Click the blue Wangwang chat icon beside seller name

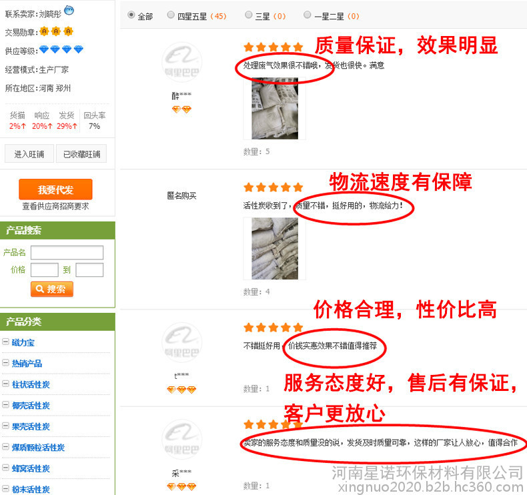[x=69, y=11]
